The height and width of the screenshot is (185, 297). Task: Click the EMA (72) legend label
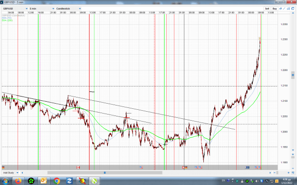click(7, 18)
